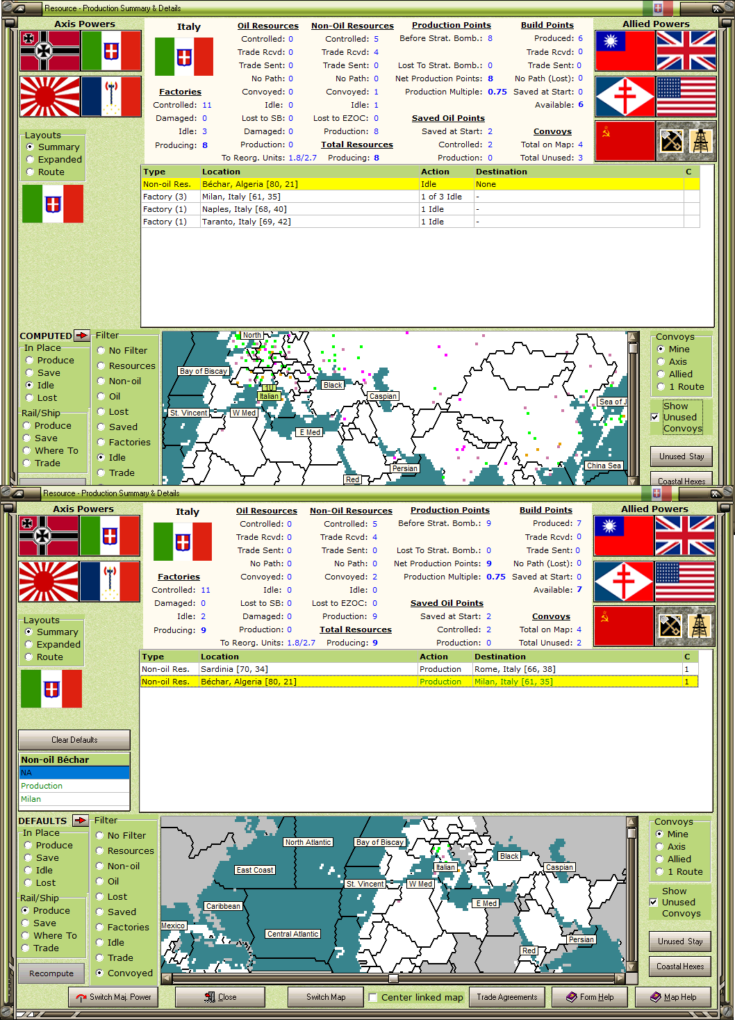Select the Germany flag in upper window
This screenshot has height=1020, width=735.
50,51
